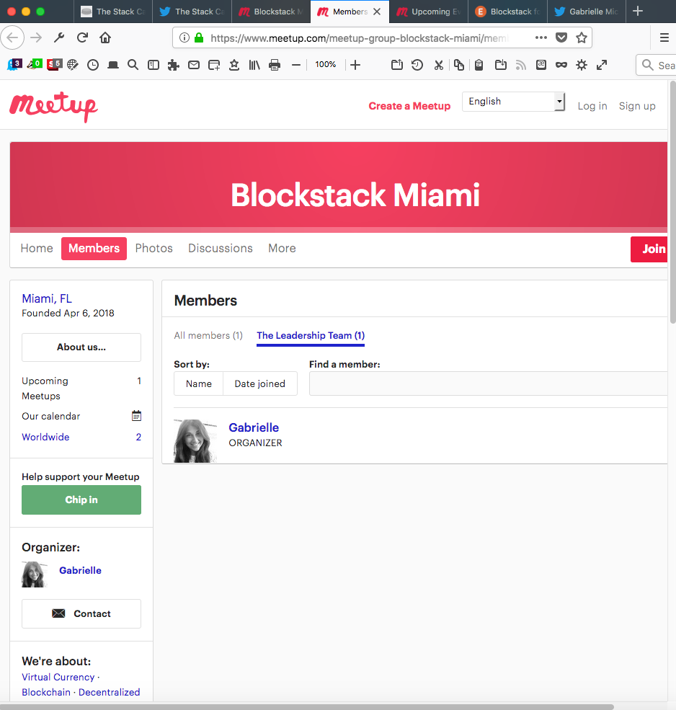
Task: Sort members by Name
Action: pos(199,383)
